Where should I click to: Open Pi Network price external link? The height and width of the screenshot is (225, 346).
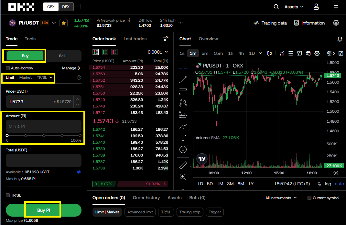[128, 20]
